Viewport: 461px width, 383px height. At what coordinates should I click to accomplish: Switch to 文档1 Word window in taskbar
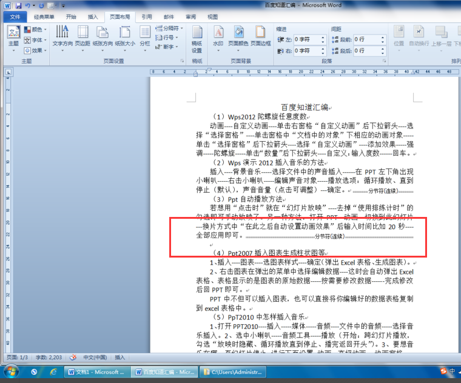(x=96, y=372)
